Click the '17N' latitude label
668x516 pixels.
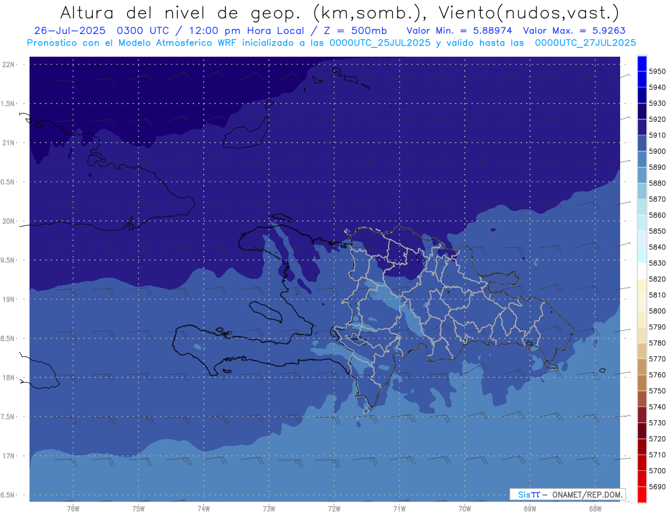click(9, 456)
